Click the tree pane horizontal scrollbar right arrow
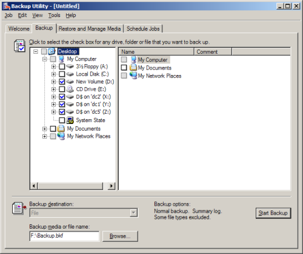The image size is (303, 254). point(112,186)
